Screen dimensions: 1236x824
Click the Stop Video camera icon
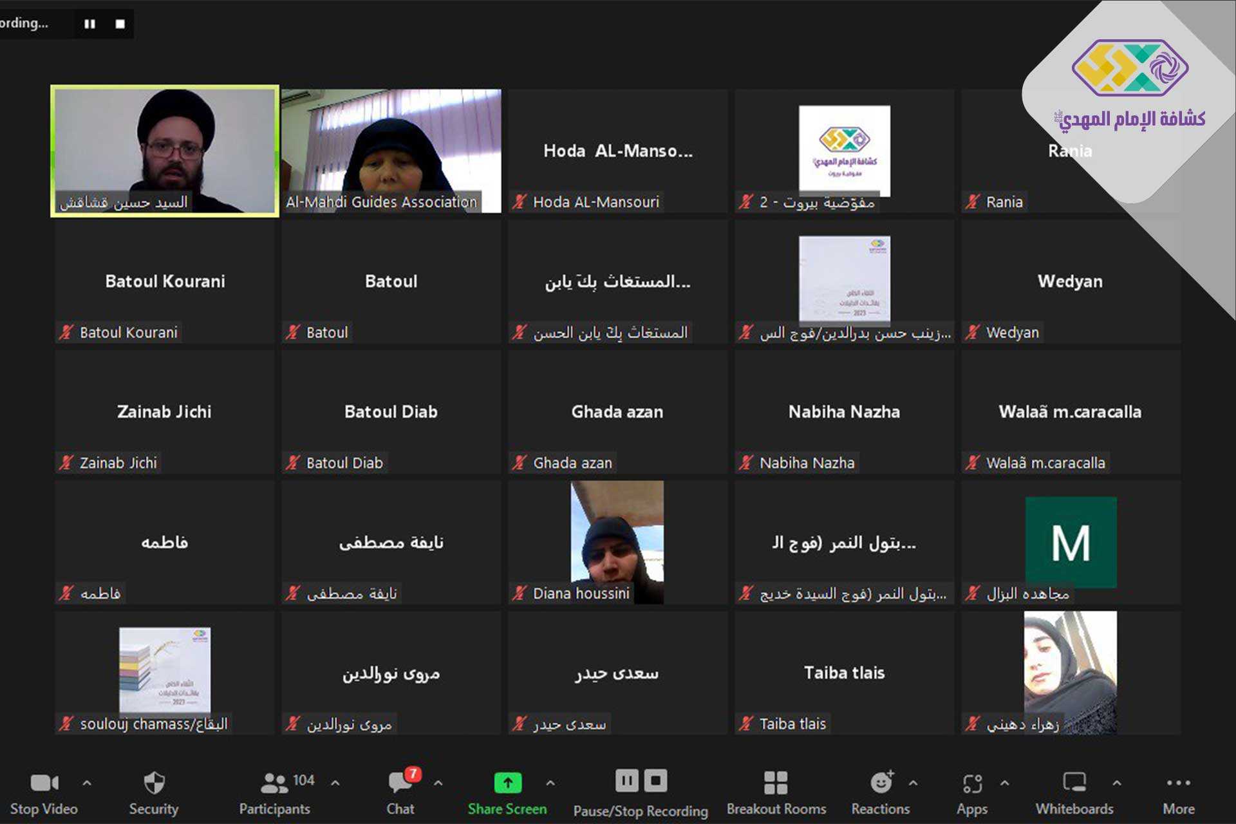pos(44,783)
